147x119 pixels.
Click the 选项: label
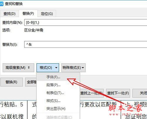(6, 30)
